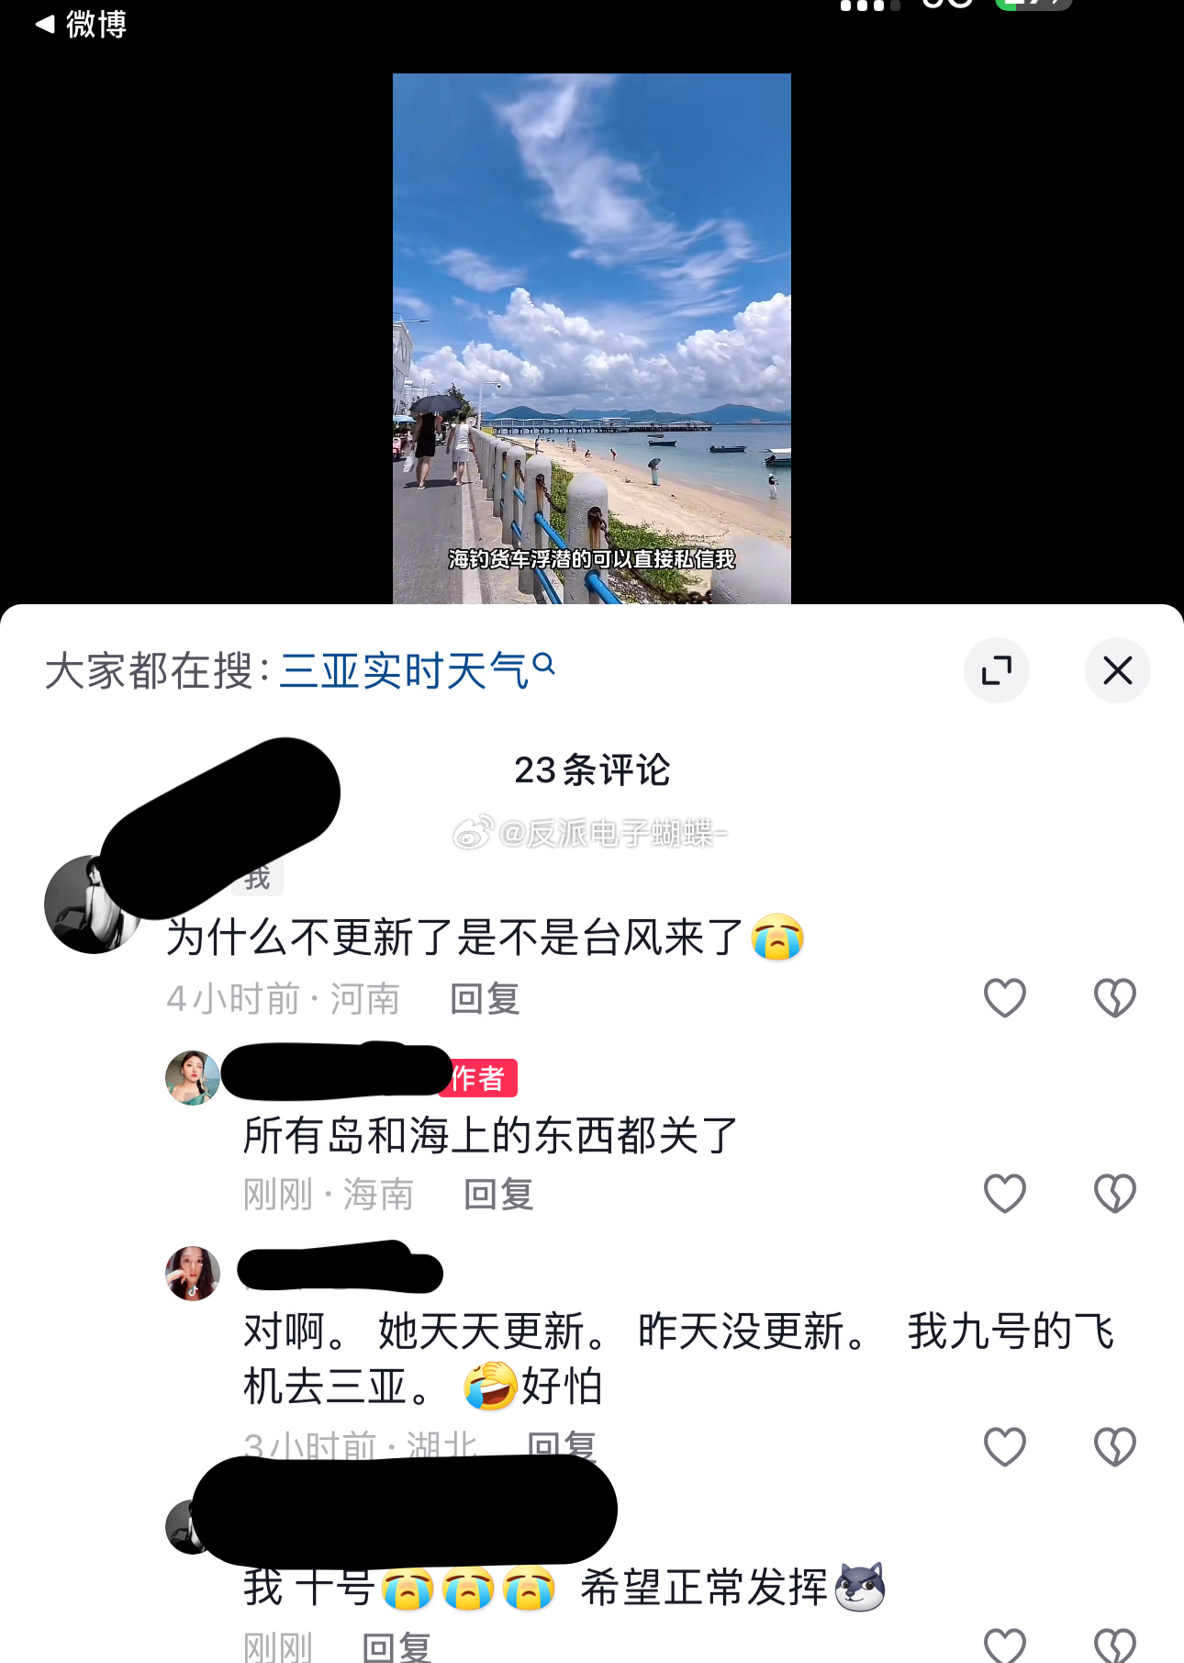Tap the search magnifier beside 三亚实时天气

pyautogui.click(x=543, y=664)
